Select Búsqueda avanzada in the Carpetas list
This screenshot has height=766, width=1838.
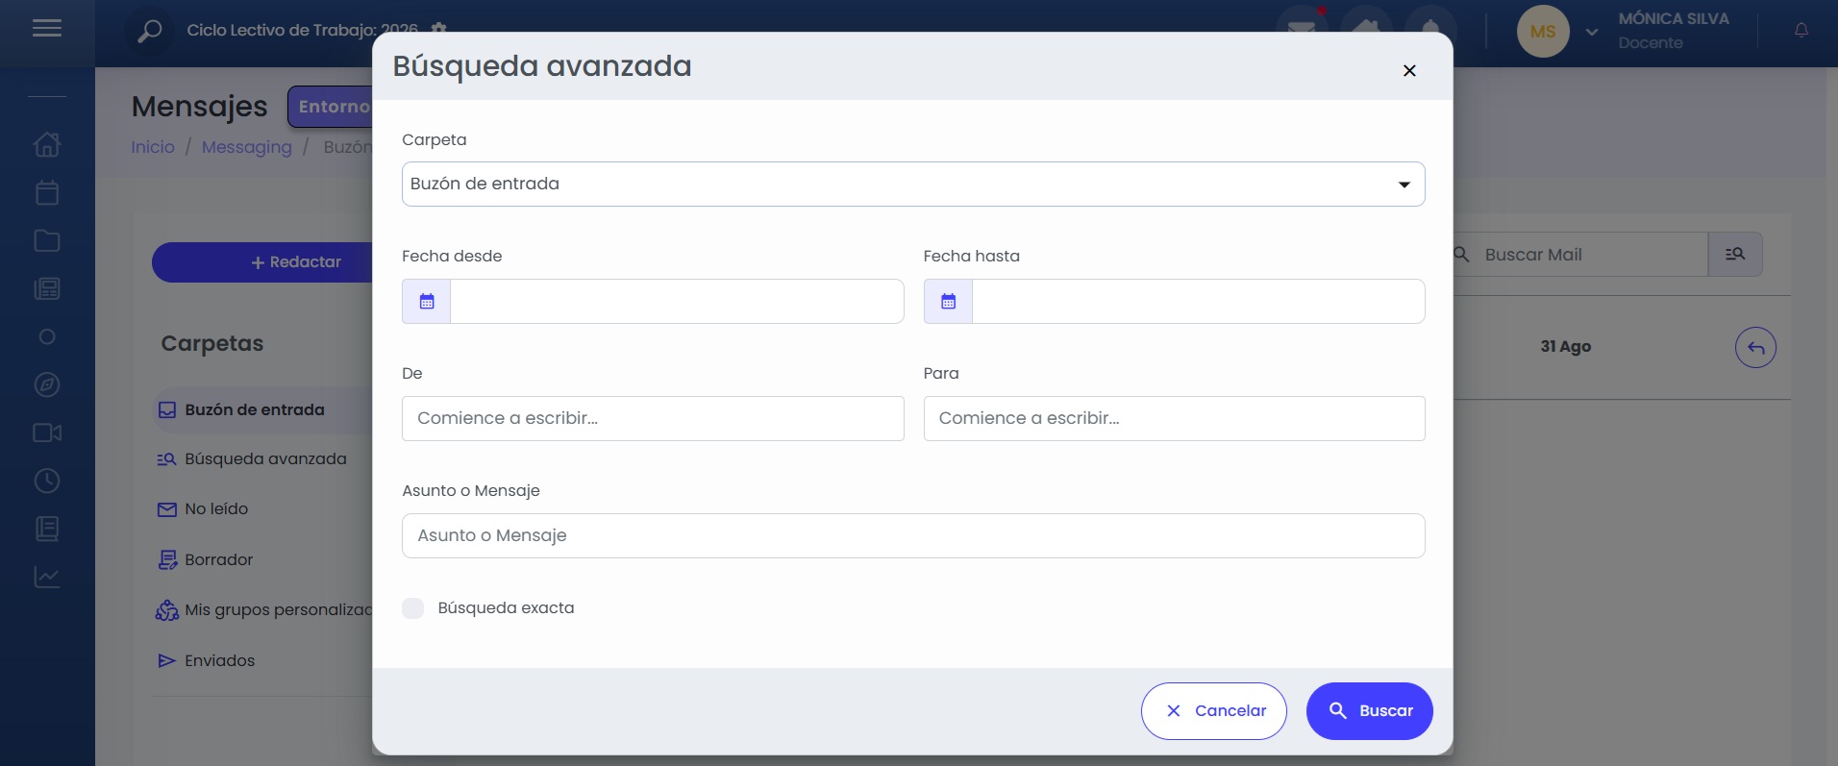pyautogui.click(x=252, y=459)
